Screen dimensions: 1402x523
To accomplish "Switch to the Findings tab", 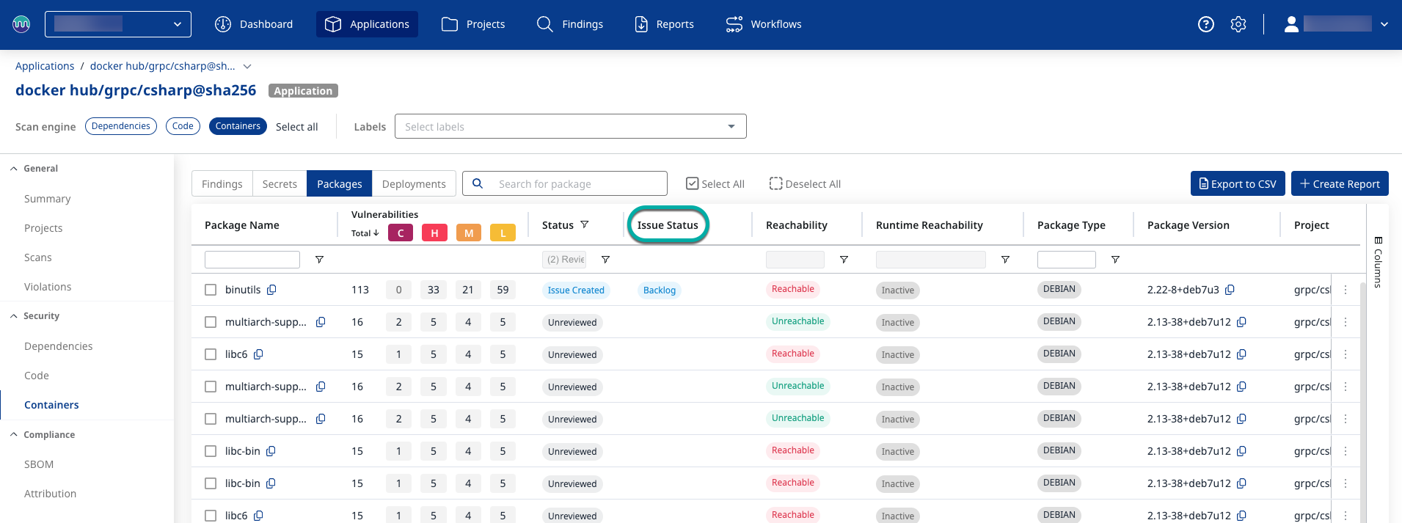I will [222, 184].
